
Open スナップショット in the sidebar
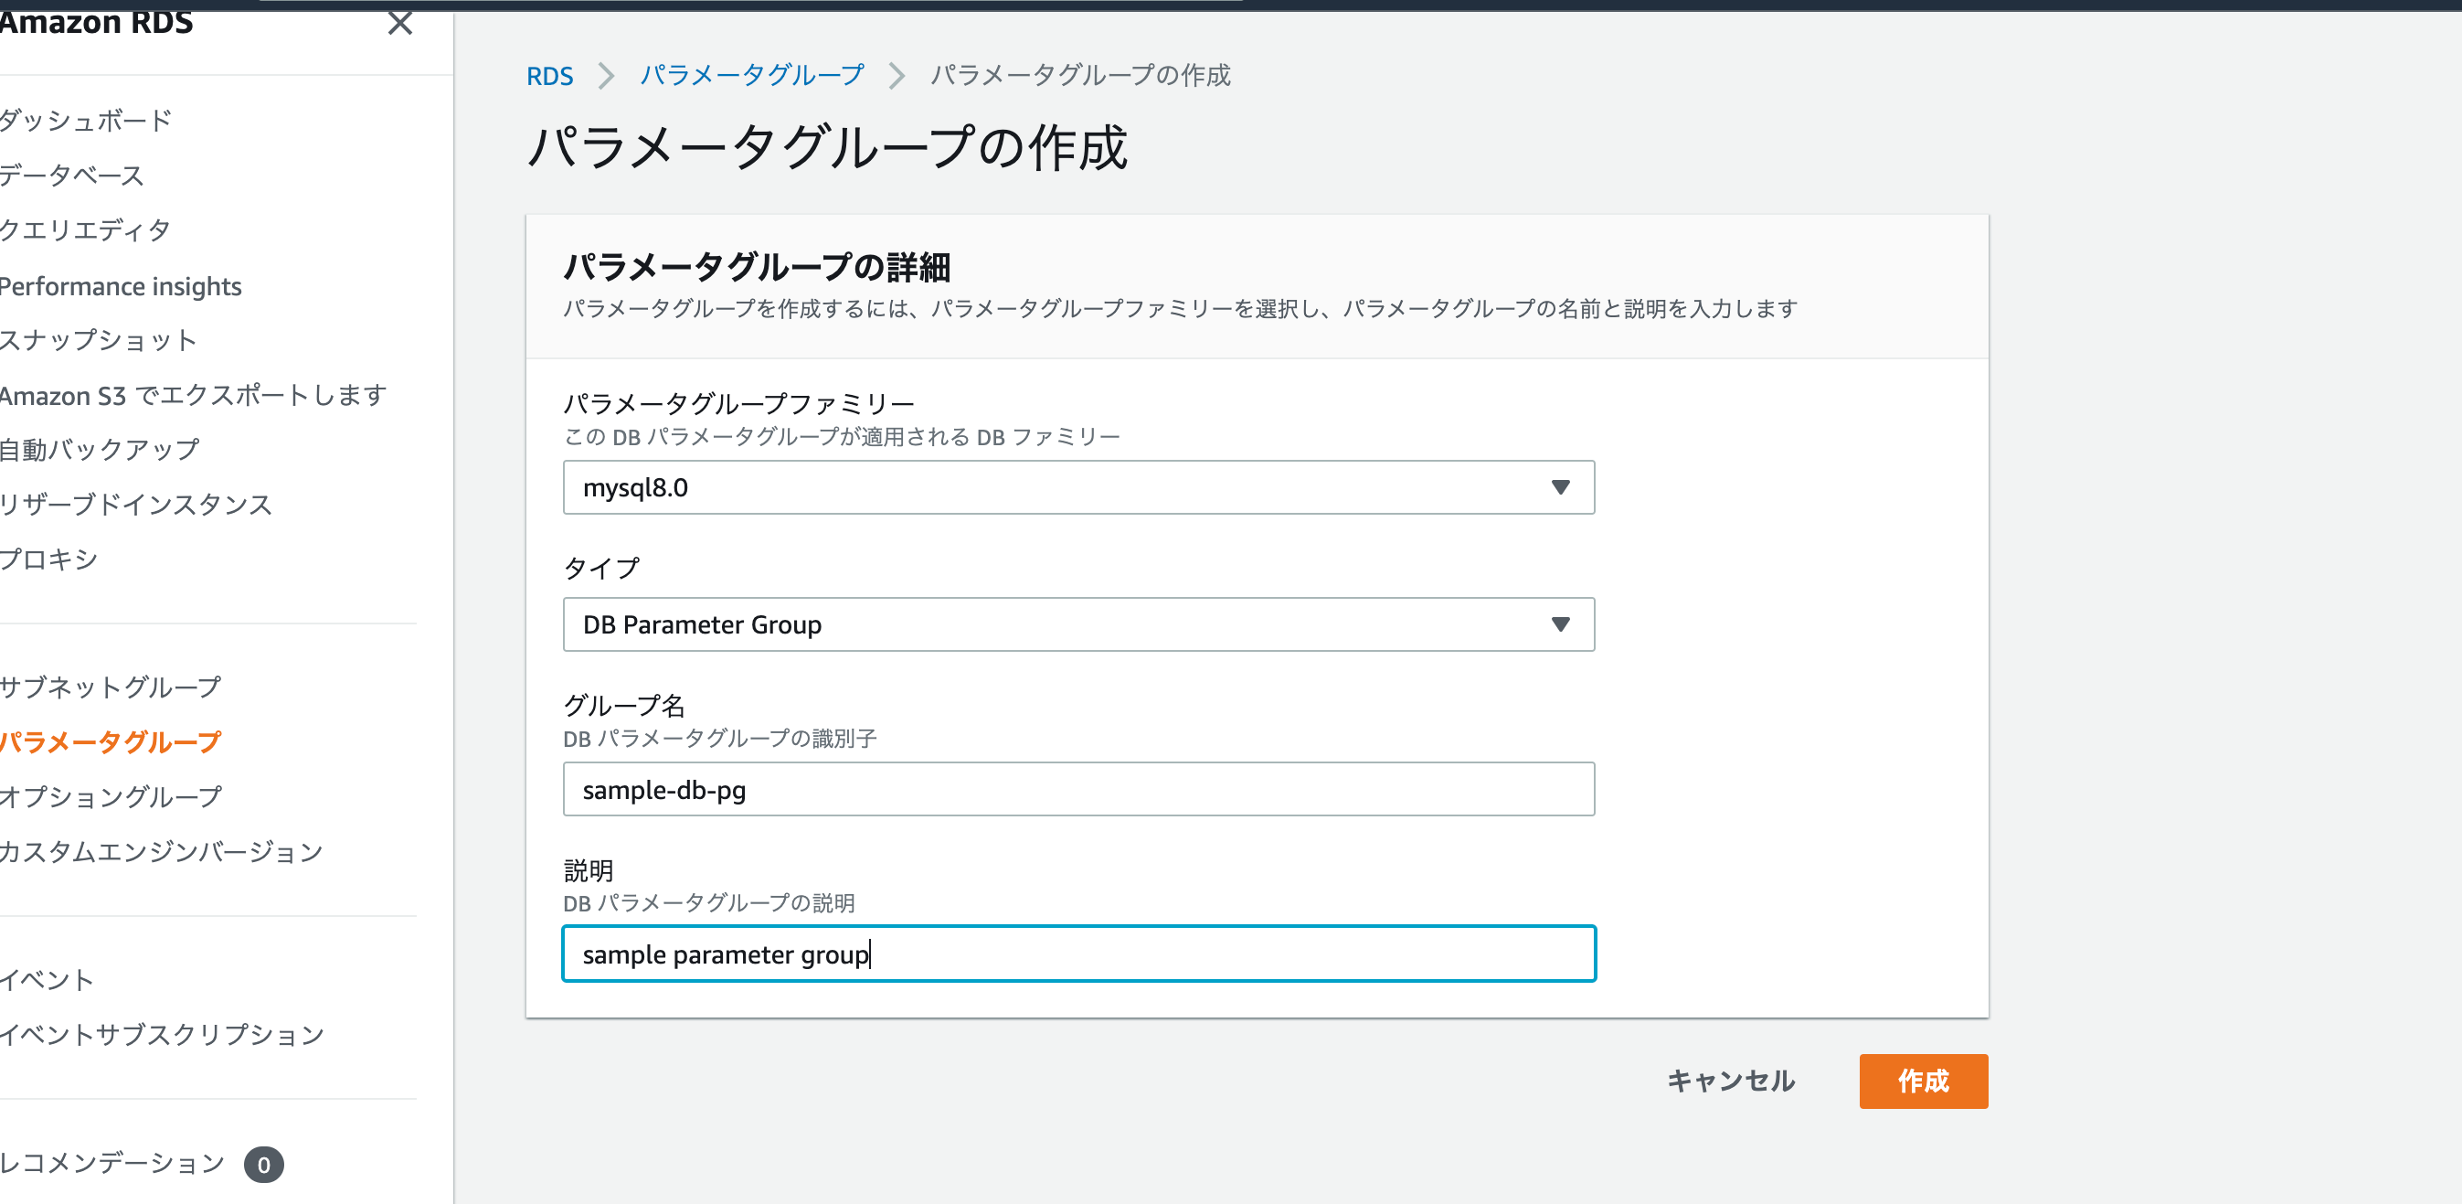(99, 340)
